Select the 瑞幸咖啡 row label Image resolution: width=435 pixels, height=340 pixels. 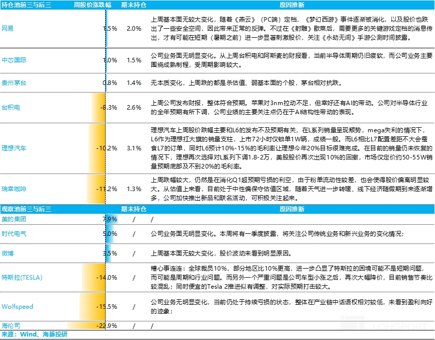(14, 189)
